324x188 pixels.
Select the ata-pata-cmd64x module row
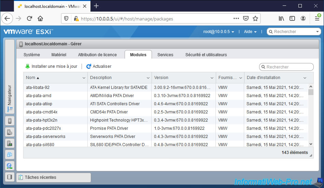click(x=166, y=112)
